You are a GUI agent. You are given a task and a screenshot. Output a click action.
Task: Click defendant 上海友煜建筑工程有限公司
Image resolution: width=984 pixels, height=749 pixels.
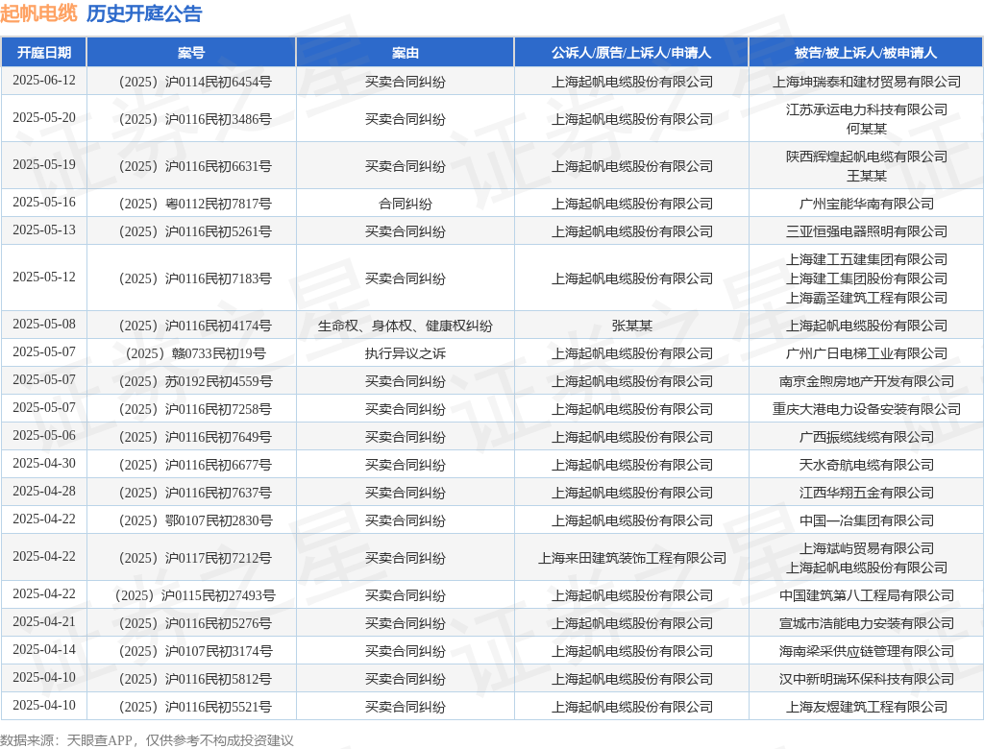coord(866,707)
